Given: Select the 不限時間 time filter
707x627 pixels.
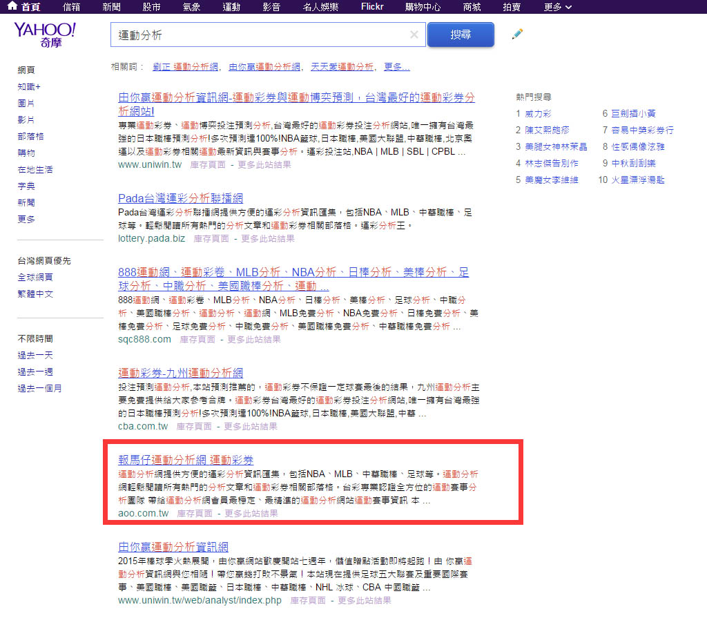Looking at the screenshot, I should [35, 339].
